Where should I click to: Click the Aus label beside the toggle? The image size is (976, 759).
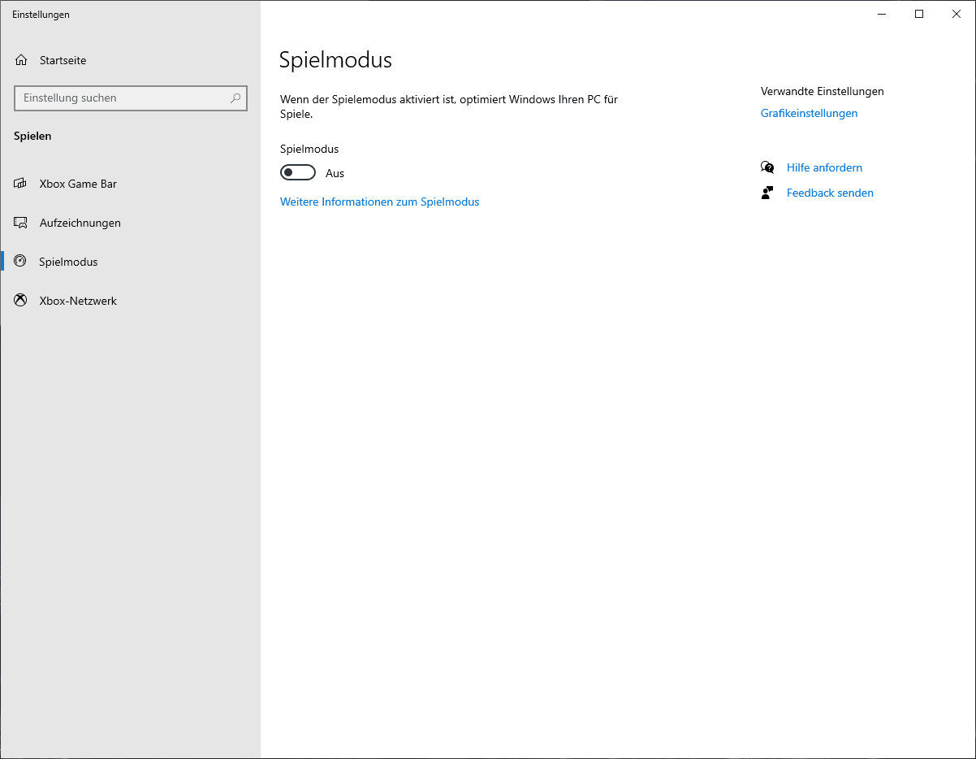(335, 173)
